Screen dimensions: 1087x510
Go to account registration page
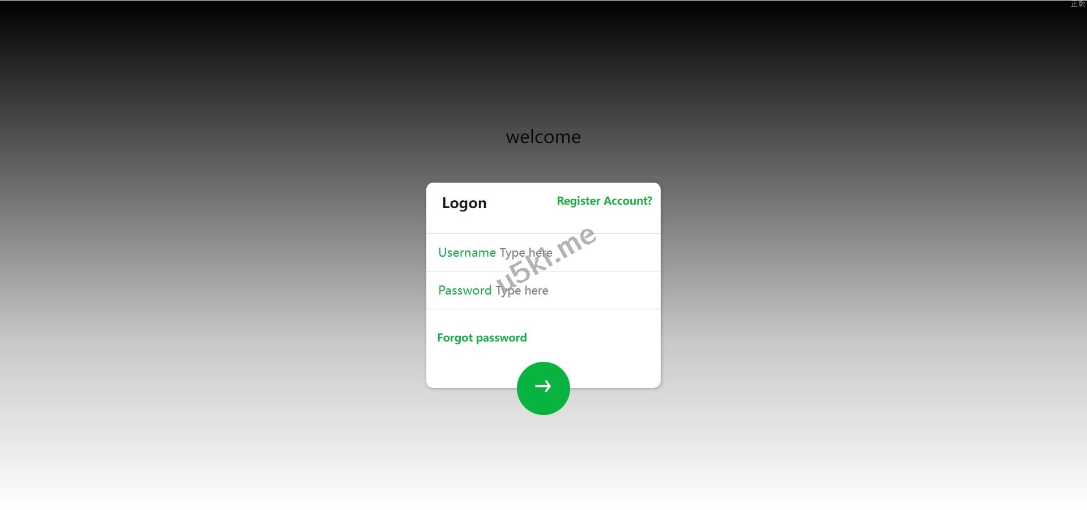[x=604, y=201]
